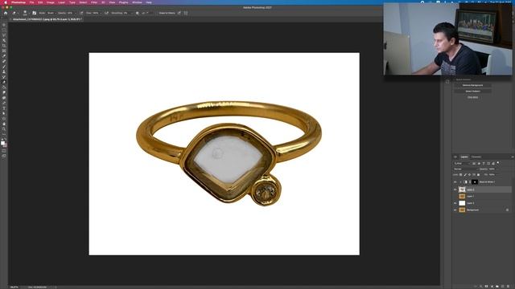515x289 pixels.
Task: Hide the Black & White 1 layer
Action: [455, 182]
